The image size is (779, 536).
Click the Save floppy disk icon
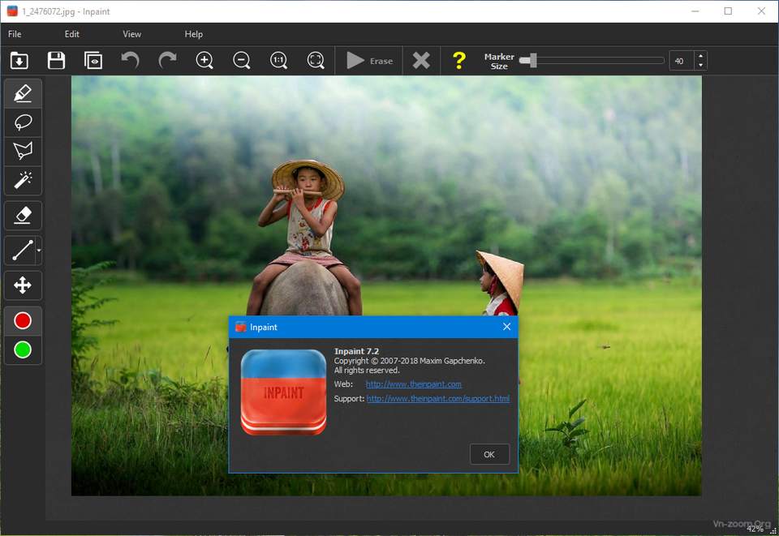(56, 61)
